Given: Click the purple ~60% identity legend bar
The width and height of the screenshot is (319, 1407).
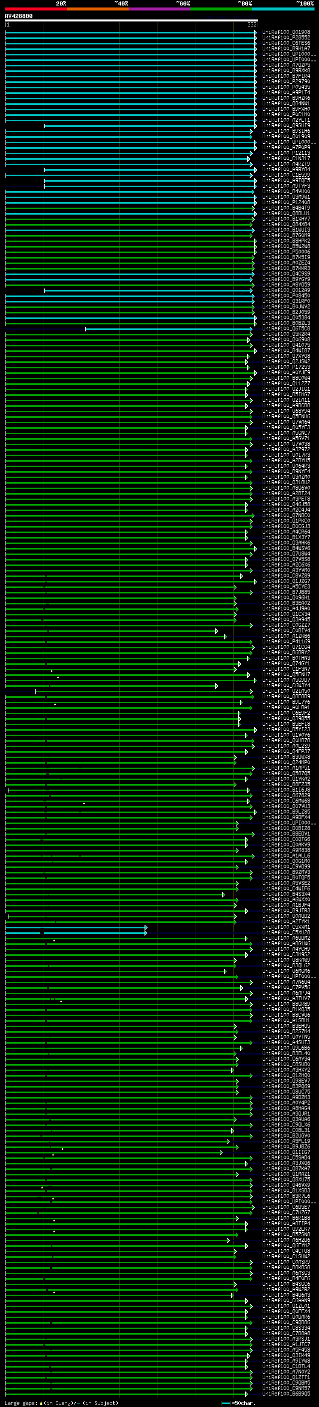Looking at the screenshot, I should point(160,9).
